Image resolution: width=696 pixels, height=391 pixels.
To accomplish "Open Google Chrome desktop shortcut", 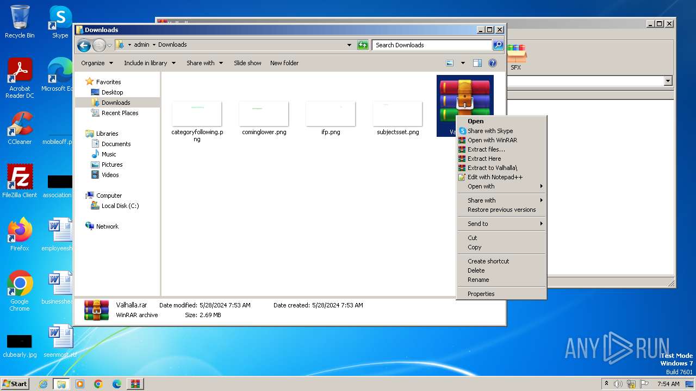I will point(20,291).
